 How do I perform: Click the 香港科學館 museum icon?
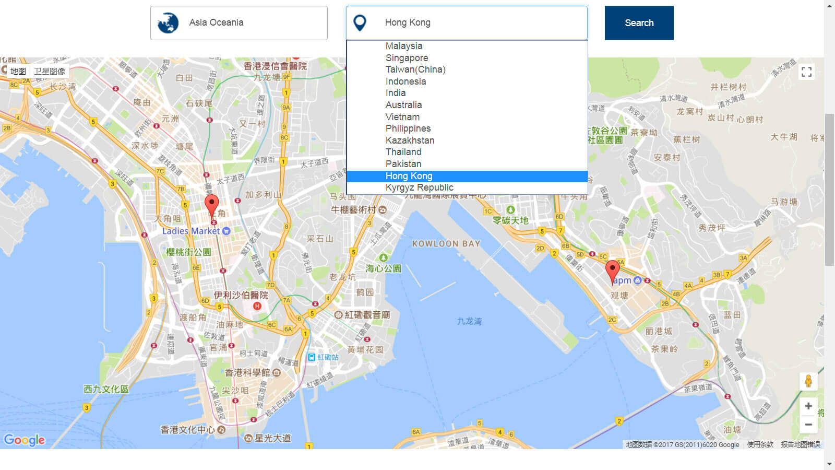[277, 373]
